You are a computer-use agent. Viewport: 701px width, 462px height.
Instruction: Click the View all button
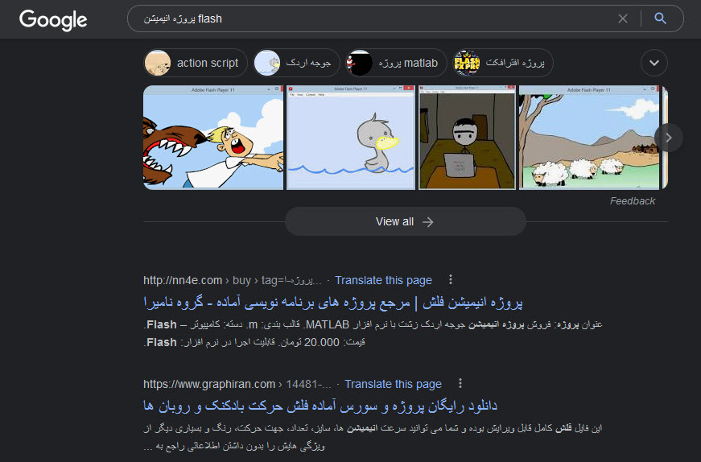tap(406, 221)
